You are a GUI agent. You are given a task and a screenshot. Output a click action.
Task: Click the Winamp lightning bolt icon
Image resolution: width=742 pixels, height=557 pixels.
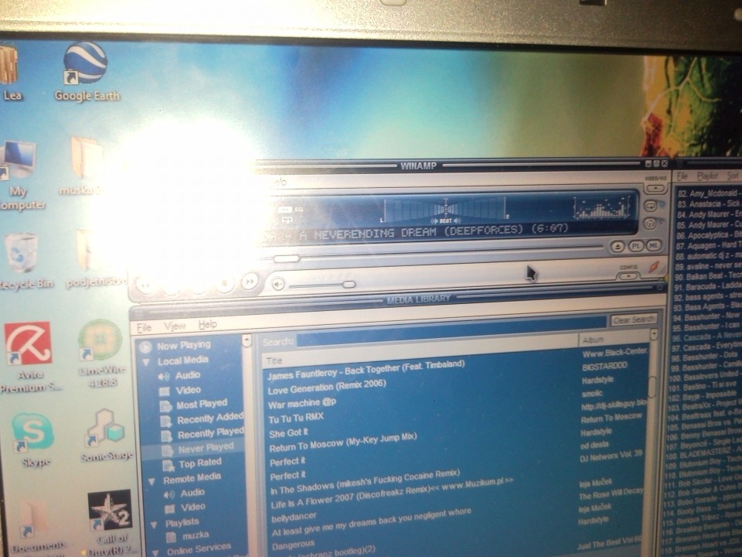pyautogui.click(x=654, y=267)
